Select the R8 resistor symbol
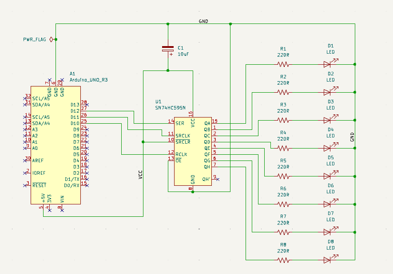Viewport: 393px width, 274px height. (x=283, y=260)
